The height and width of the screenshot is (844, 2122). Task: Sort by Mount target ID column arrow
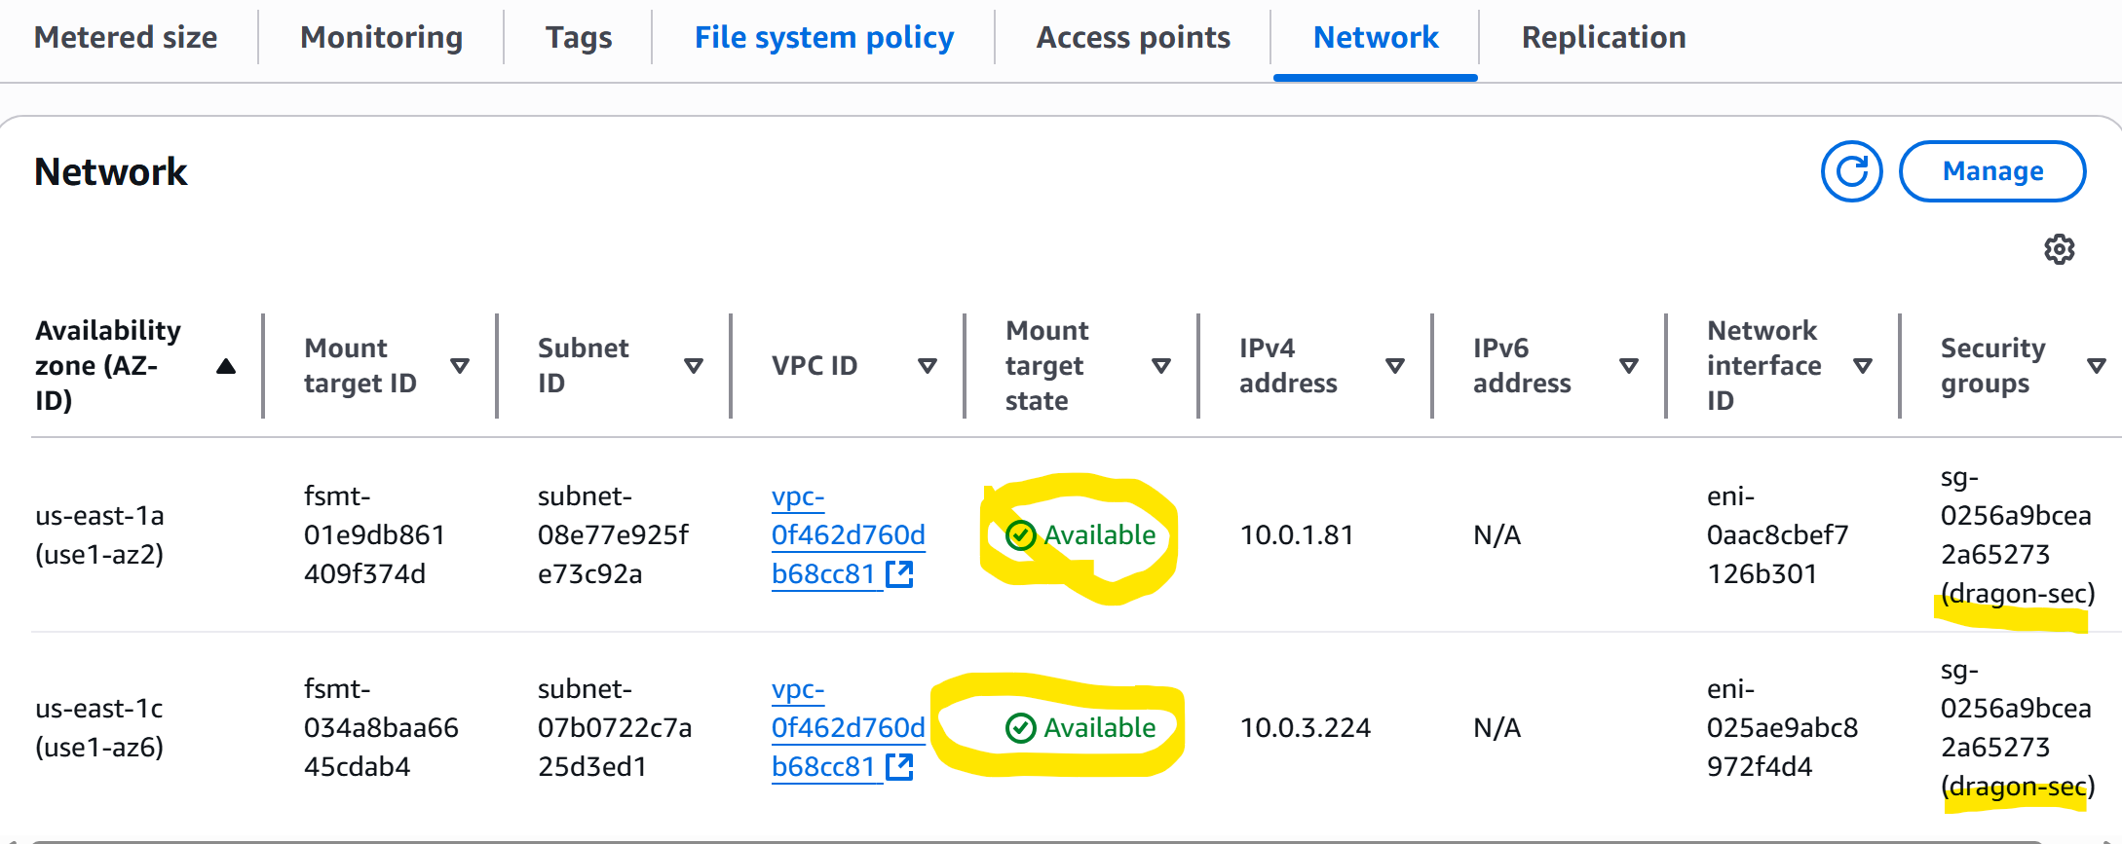coord(460,366)
